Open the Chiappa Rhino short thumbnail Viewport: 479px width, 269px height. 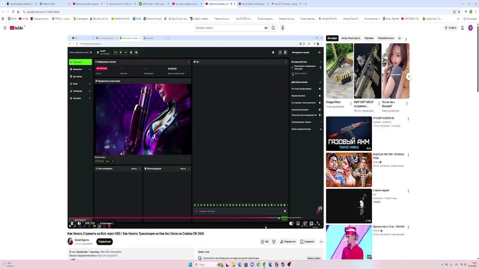pyautogui.click(x=339, y=71)
